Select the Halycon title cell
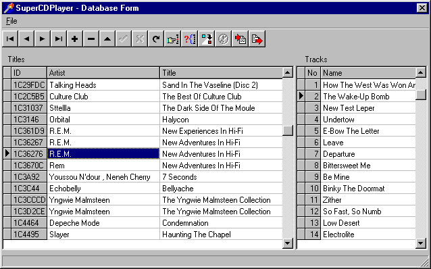 [221, 120]
